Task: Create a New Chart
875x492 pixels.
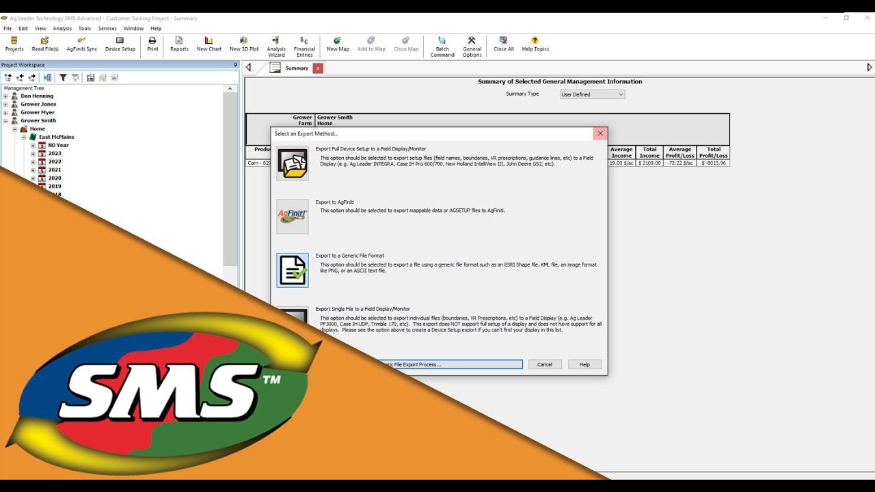Action: pos(209,44)
